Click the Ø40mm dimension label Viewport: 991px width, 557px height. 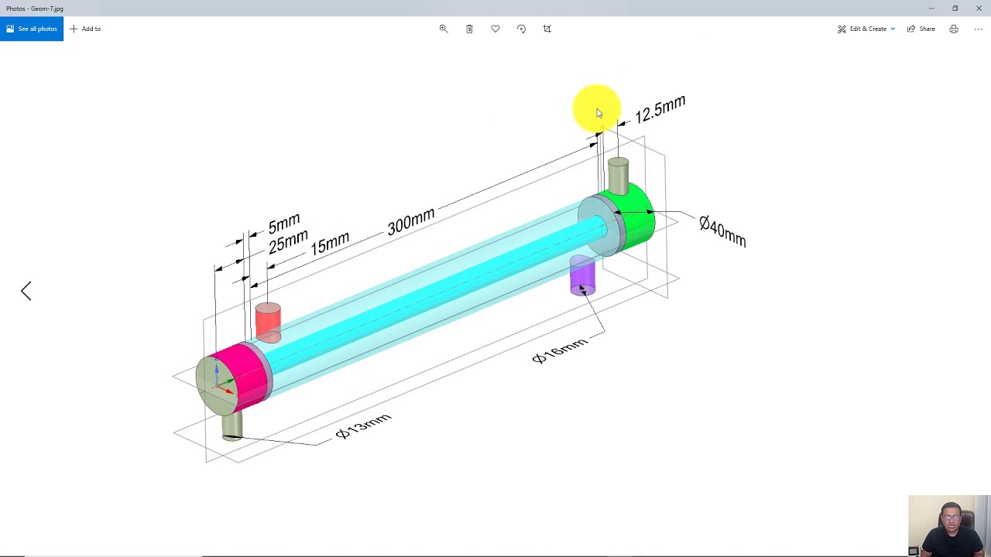(x=722, y=231)
